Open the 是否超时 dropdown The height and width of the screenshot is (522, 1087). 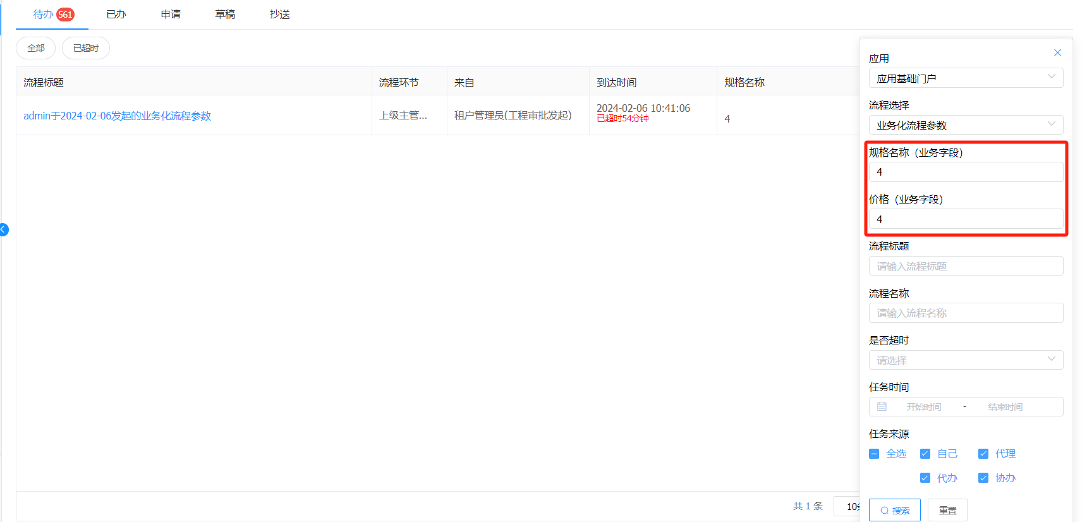(x=965, y=360)
